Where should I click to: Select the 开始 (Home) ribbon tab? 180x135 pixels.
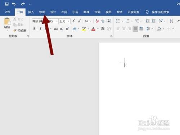(x=20, y=12)
